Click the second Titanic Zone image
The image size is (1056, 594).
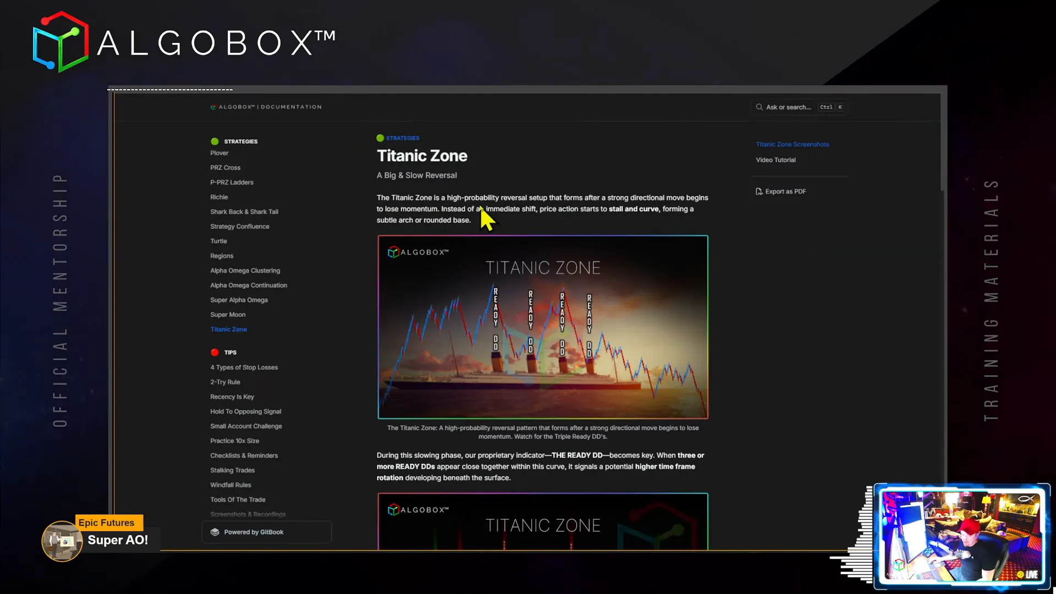[543, 521]
